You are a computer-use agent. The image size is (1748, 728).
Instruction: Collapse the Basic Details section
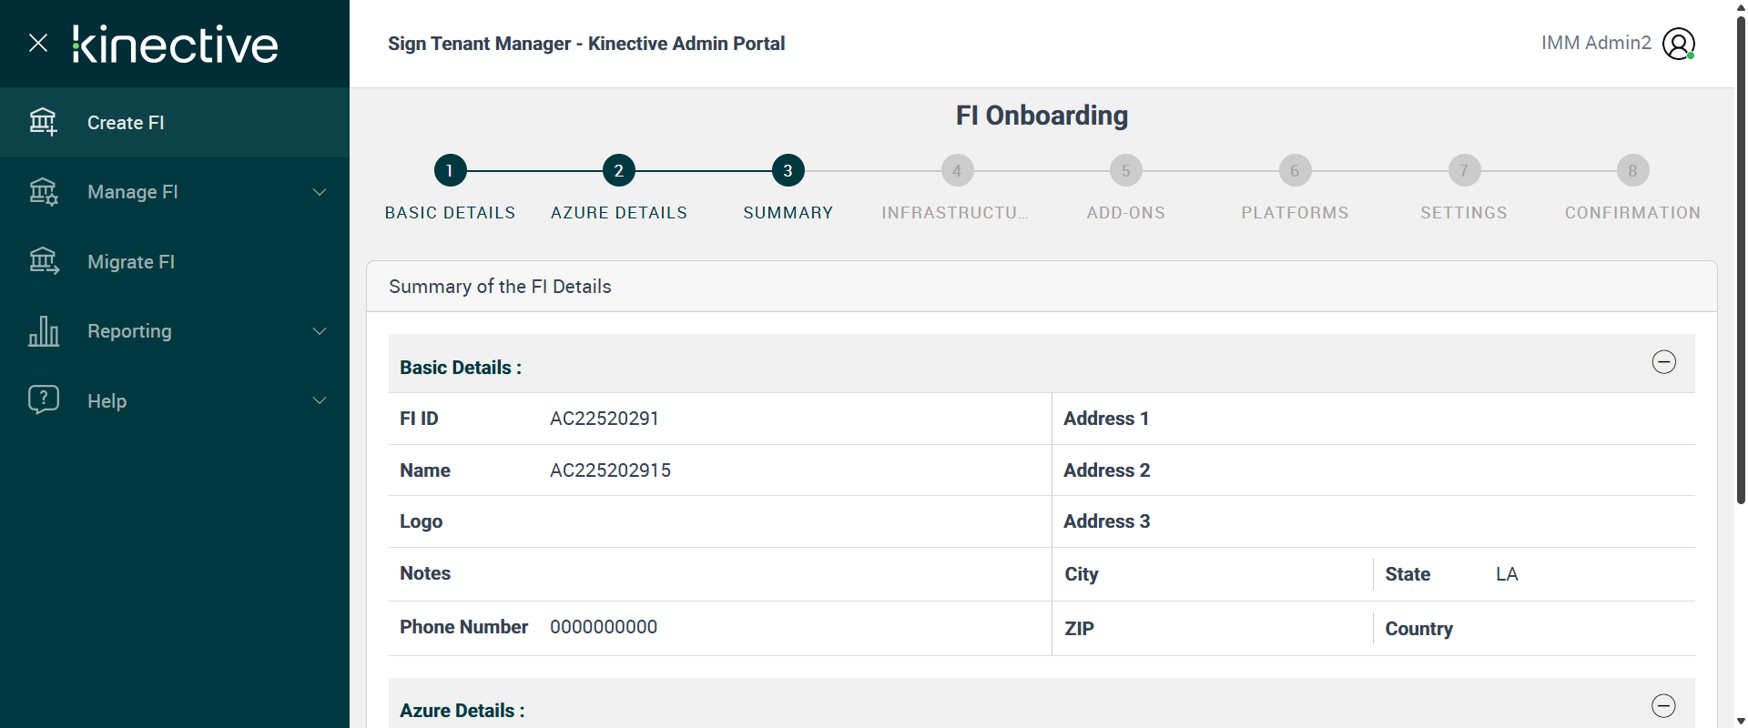click(x=1663, y=362)
